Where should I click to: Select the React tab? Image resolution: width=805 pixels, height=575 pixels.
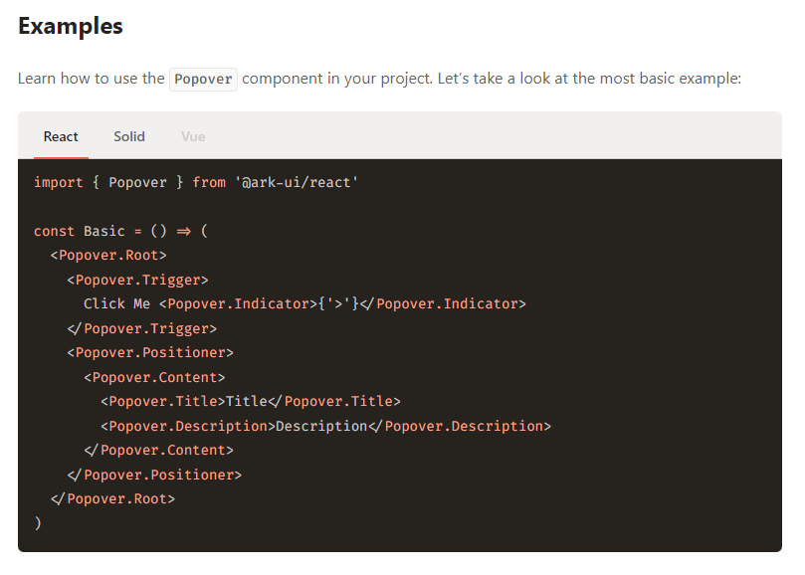(x=61, y=136)
